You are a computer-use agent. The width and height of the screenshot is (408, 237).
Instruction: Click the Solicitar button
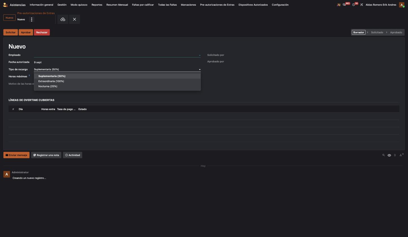10,32
